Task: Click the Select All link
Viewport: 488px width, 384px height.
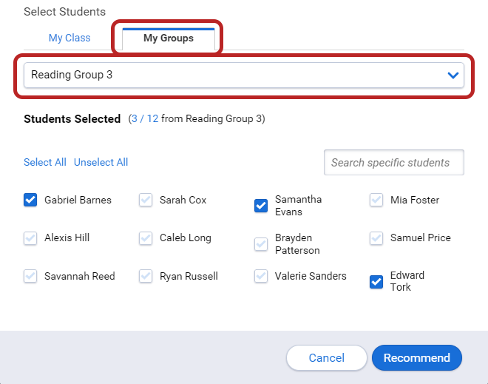Action: (x=45, y=162)
